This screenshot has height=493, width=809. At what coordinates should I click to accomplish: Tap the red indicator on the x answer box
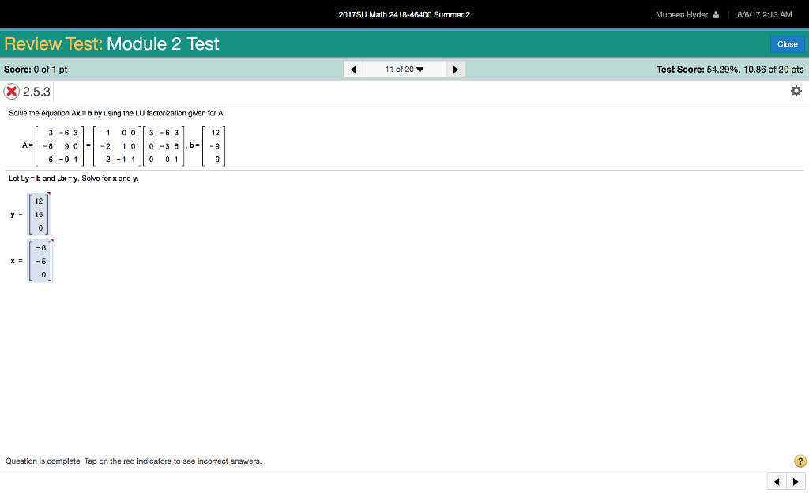(x=51, y=242)
